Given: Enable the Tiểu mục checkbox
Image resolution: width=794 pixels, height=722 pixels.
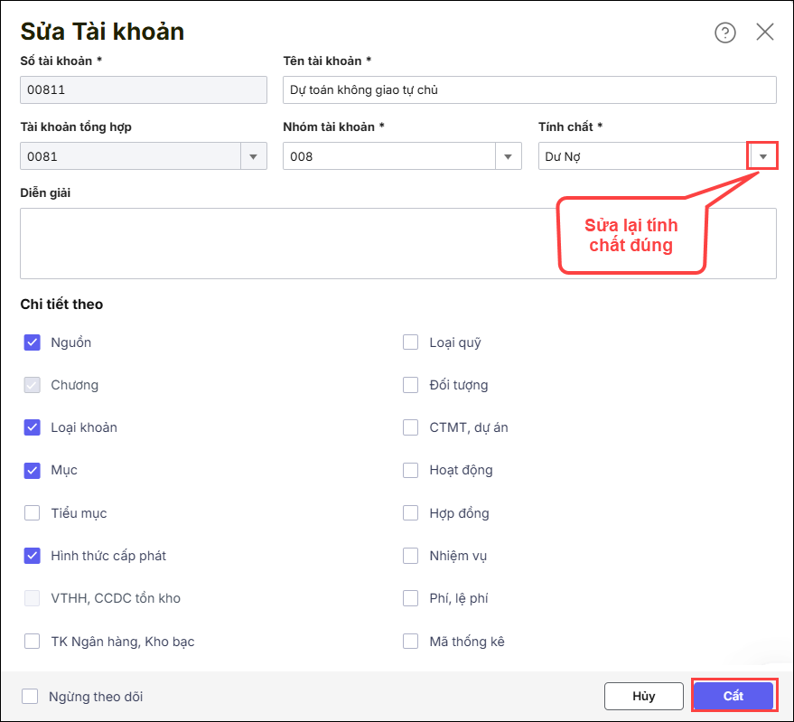Looking at the screenshot, I should 33,513.
